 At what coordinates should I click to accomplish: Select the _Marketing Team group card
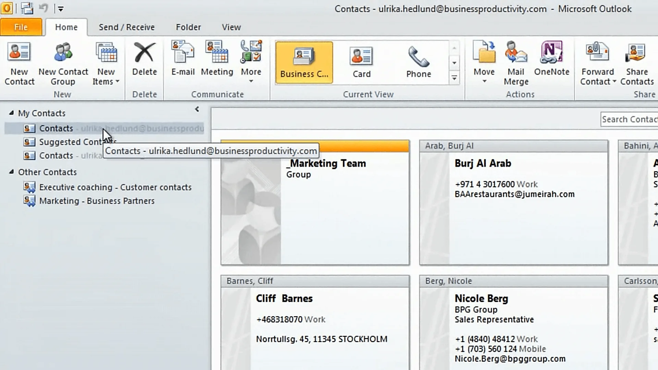(315, 202)
